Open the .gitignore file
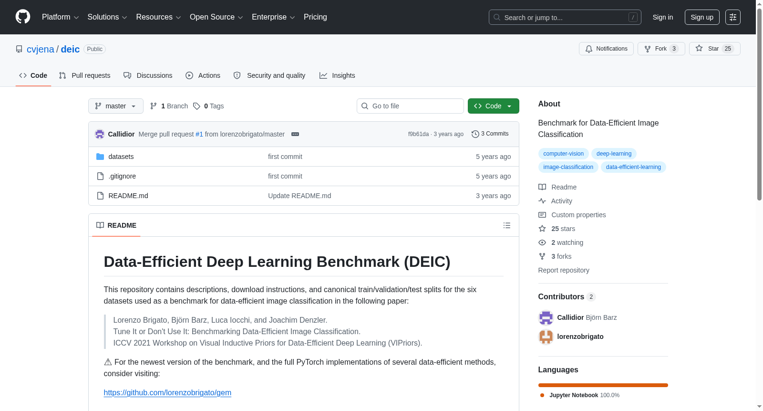This screenshot has width=763, height=411. point(122,176)
